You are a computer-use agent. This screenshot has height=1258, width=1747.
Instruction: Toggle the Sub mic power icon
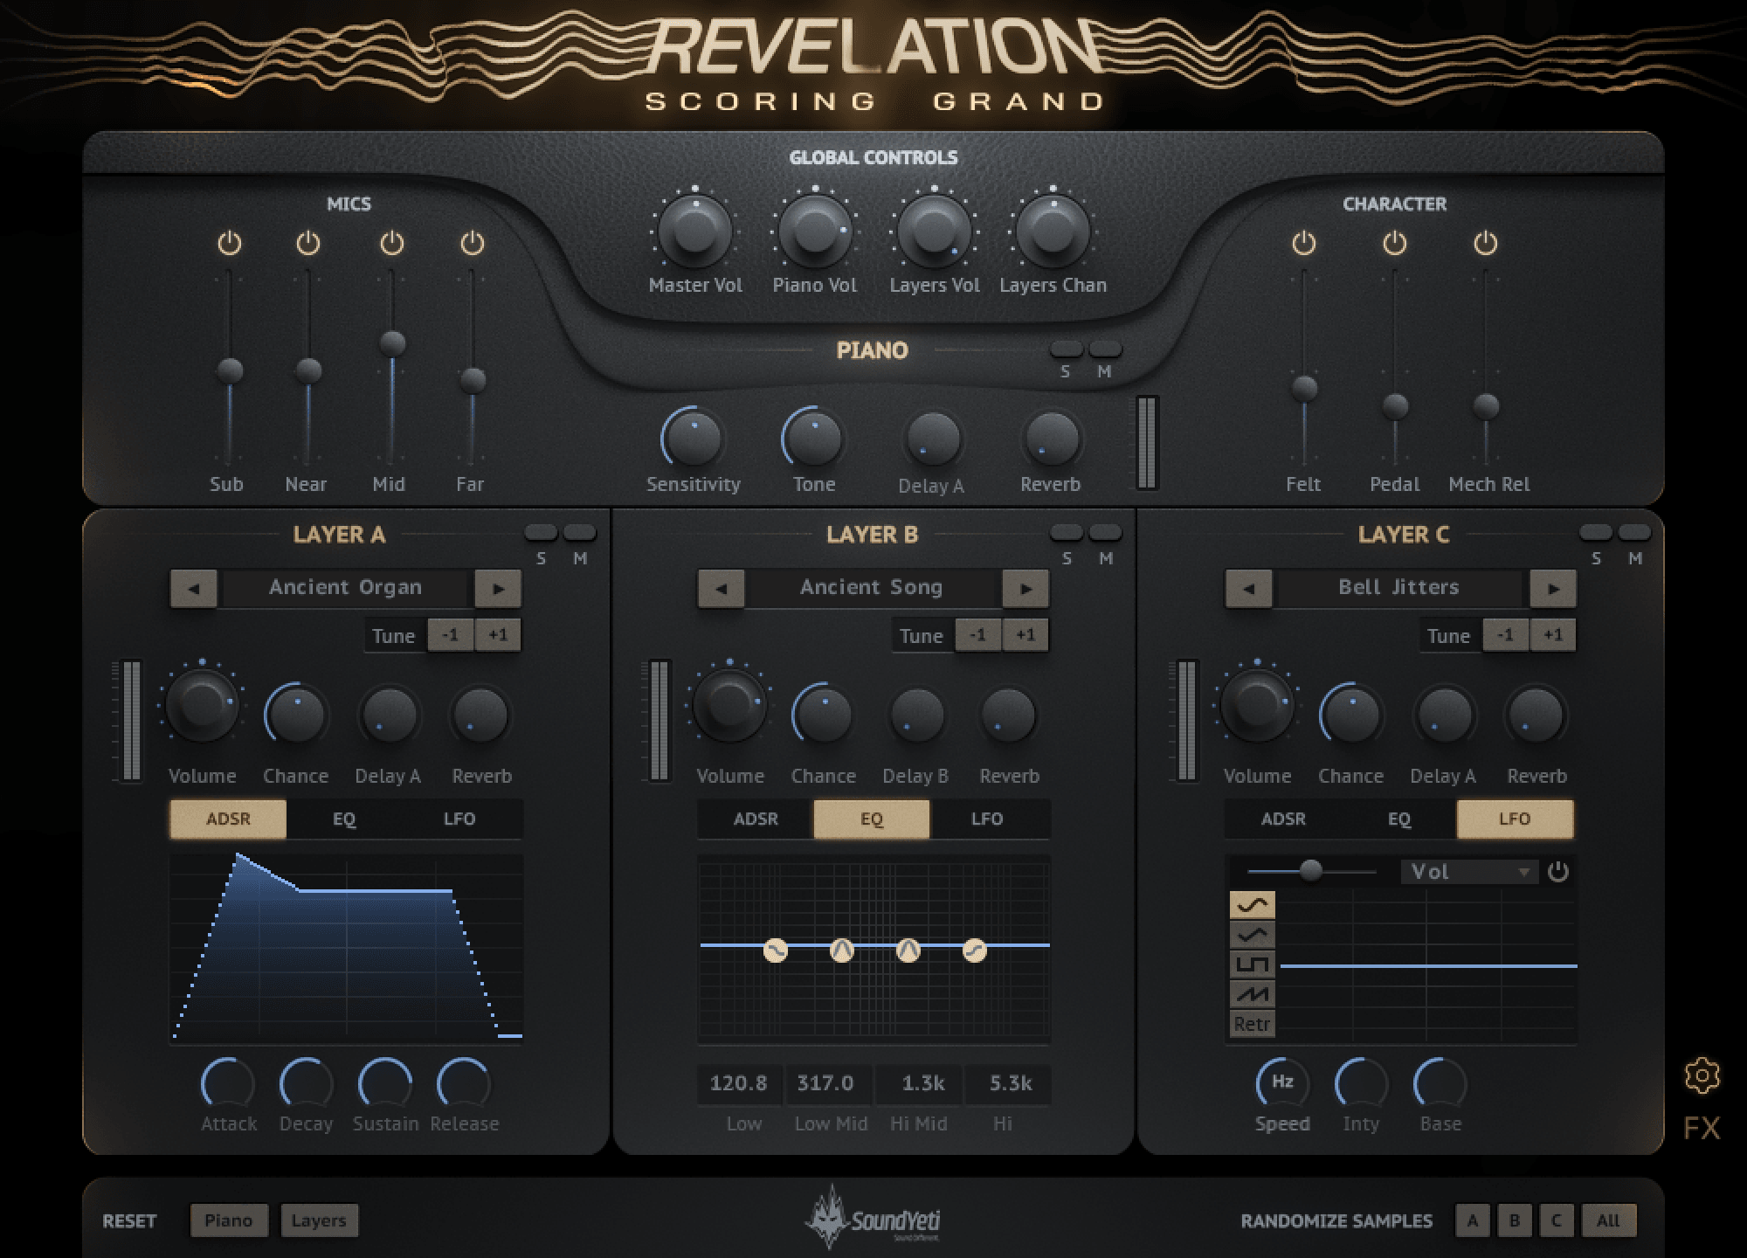click(x=229, y=243)
